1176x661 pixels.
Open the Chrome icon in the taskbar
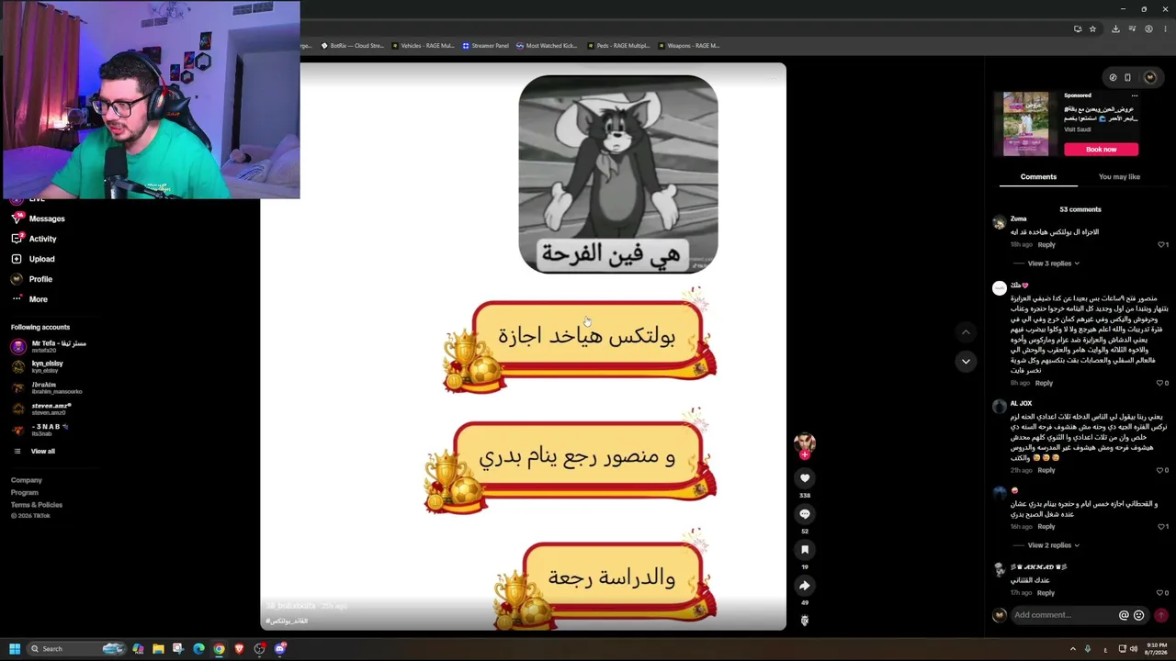tap(219, 649)
